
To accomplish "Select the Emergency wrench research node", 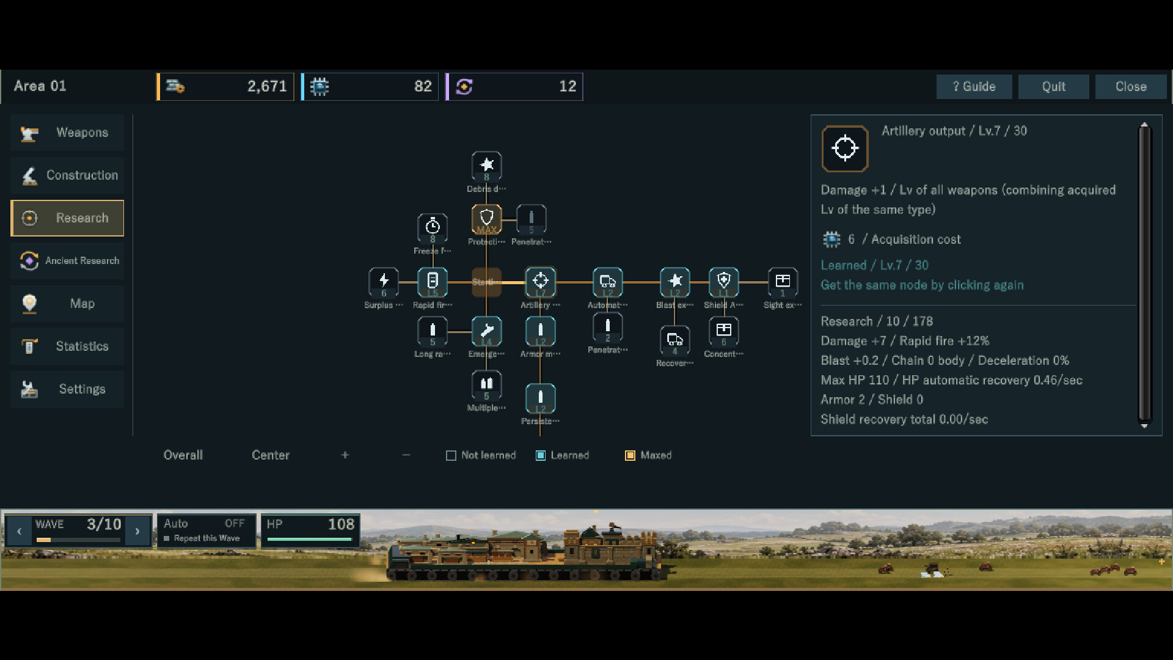I will click(x=486, y=332).
